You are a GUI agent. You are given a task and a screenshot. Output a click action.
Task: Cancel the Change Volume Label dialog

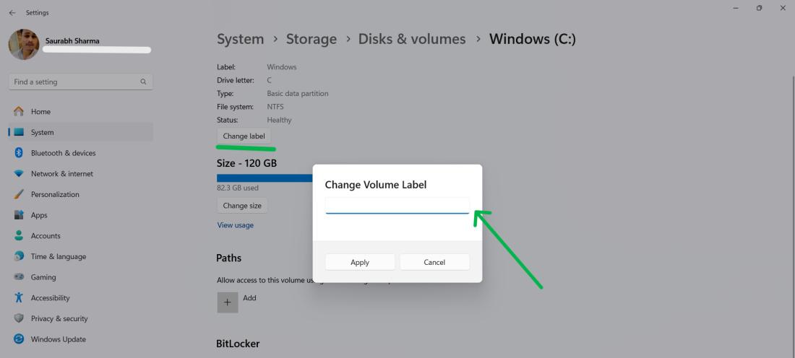click(434, 262)
